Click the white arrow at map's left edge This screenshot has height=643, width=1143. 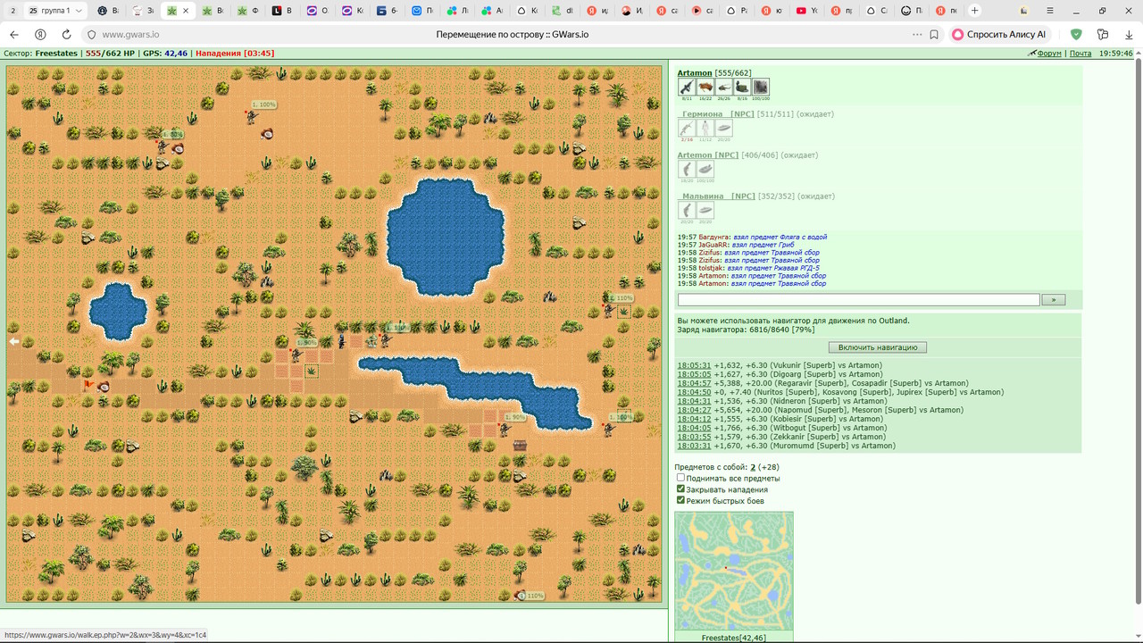(14, 341)
